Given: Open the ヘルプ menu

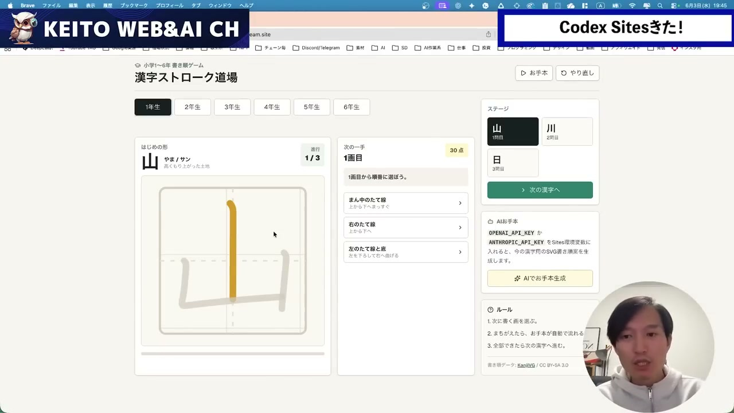Looking at the screenshot, I should click(247, 5).
